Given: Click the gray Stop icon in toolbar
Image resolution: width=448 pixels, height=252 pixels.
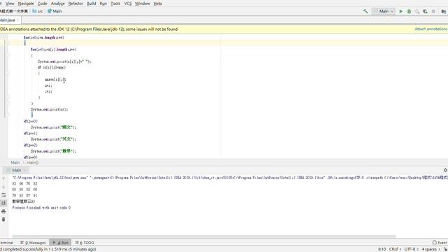Looking at the screenshot, I should click(x=433, y=11).
